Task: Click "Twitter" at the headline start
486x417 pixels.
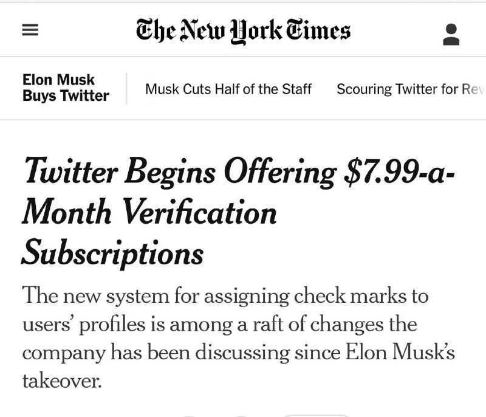Action: tap(69, 173)
